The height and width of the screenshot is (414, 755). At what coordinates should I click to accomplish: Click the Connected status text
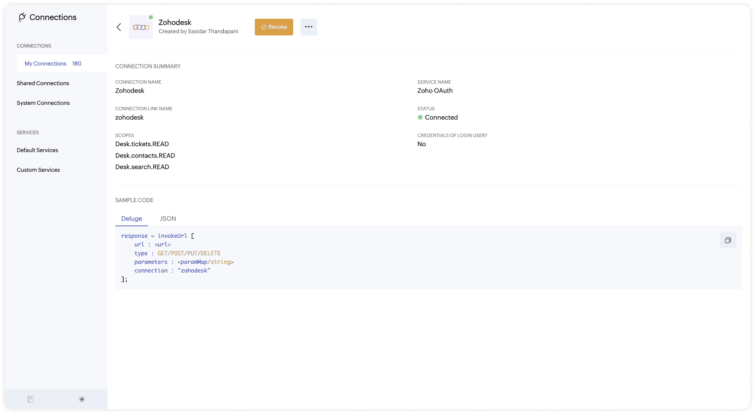442,118
